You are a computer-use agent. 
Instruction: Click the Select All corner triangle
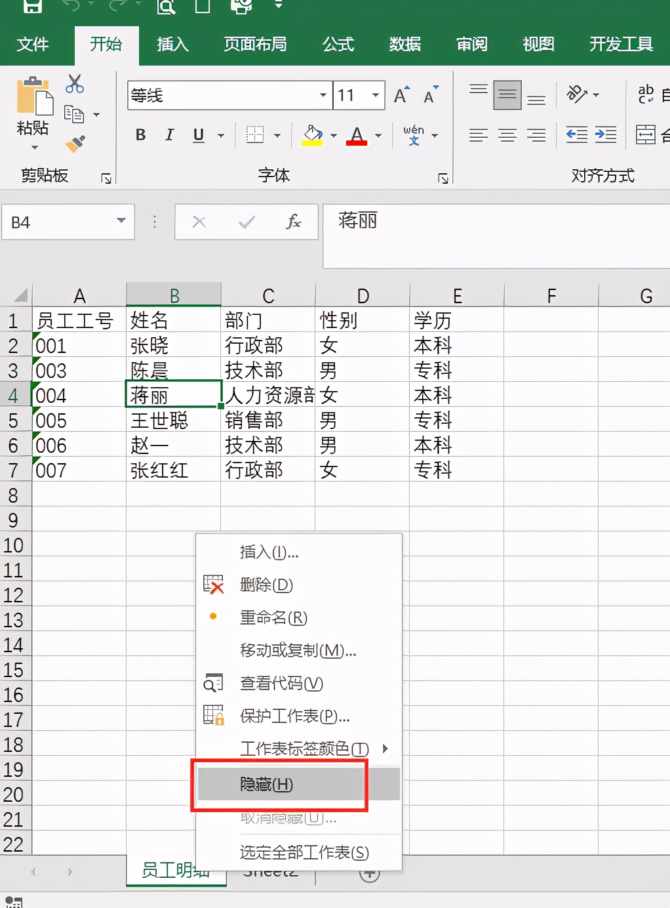coord(21,295)
